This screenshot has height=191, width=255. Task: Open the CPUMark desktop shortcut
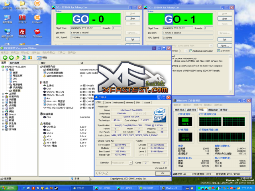(37, 33)
